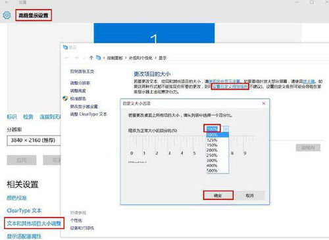Click the 检测 link in Settings
This screenshot has width=329, height=240.
(28, 117)
